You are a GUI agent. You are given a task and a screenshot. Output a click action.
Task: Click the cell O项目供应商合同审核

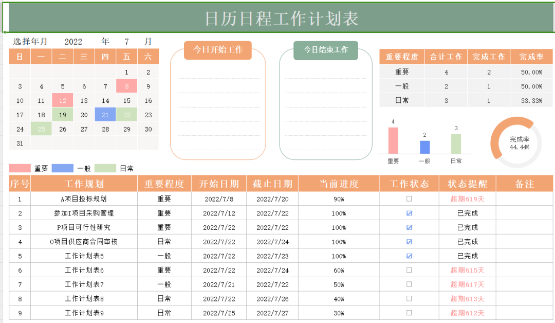pos(84,242)
